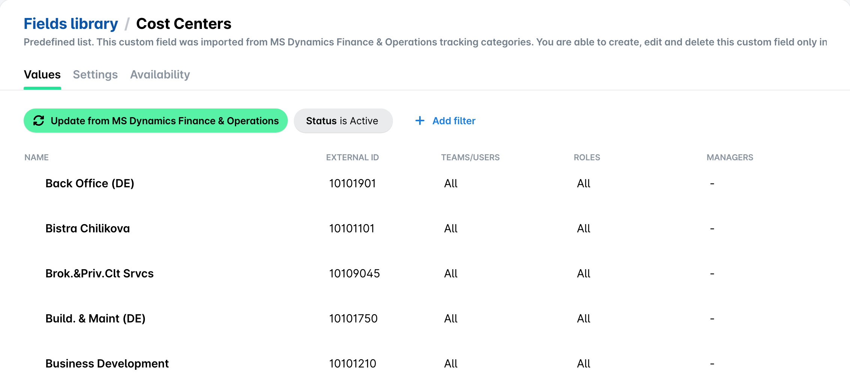
Task: Click the Add filter link
Action: pyautogui.click(x=454, y=120)
